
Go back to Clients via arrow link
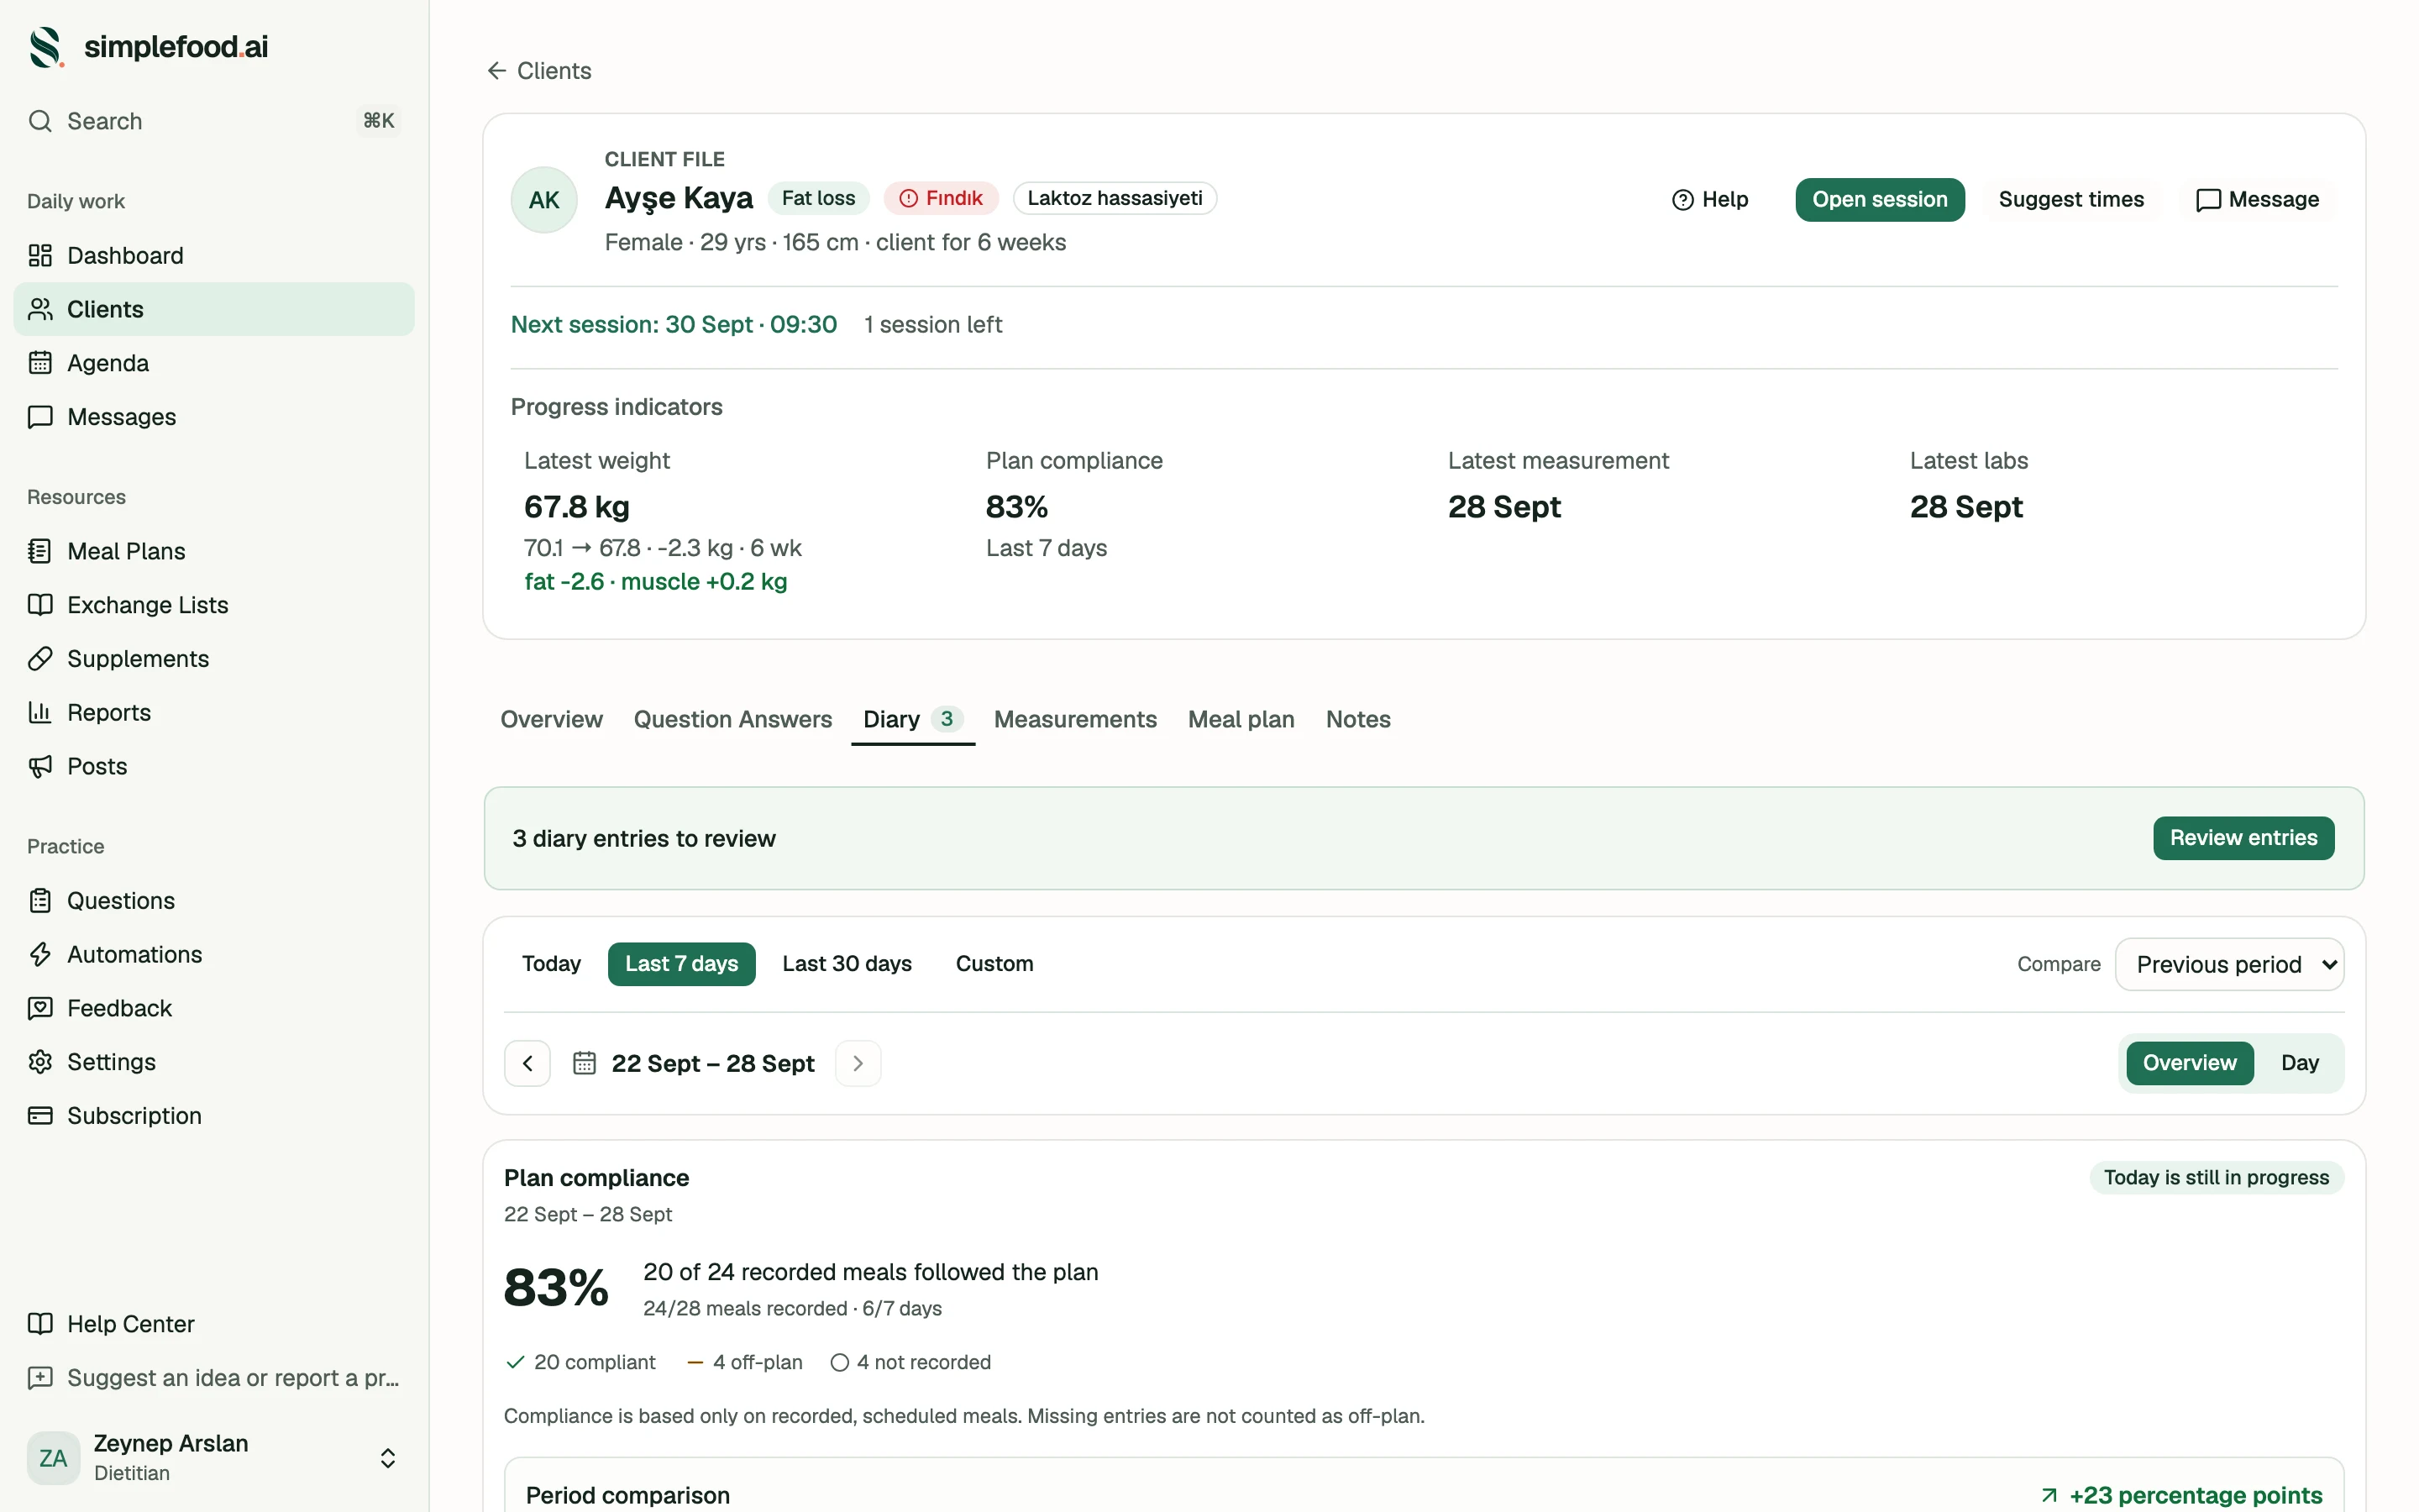[538, 71]
